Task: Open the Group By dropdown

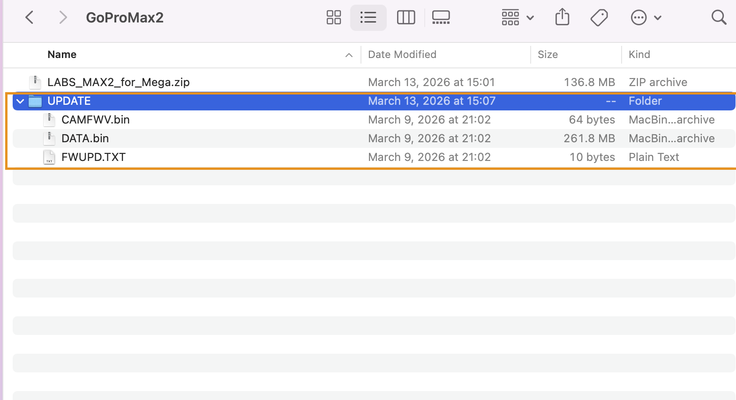Action: click(x=517, y=18)
